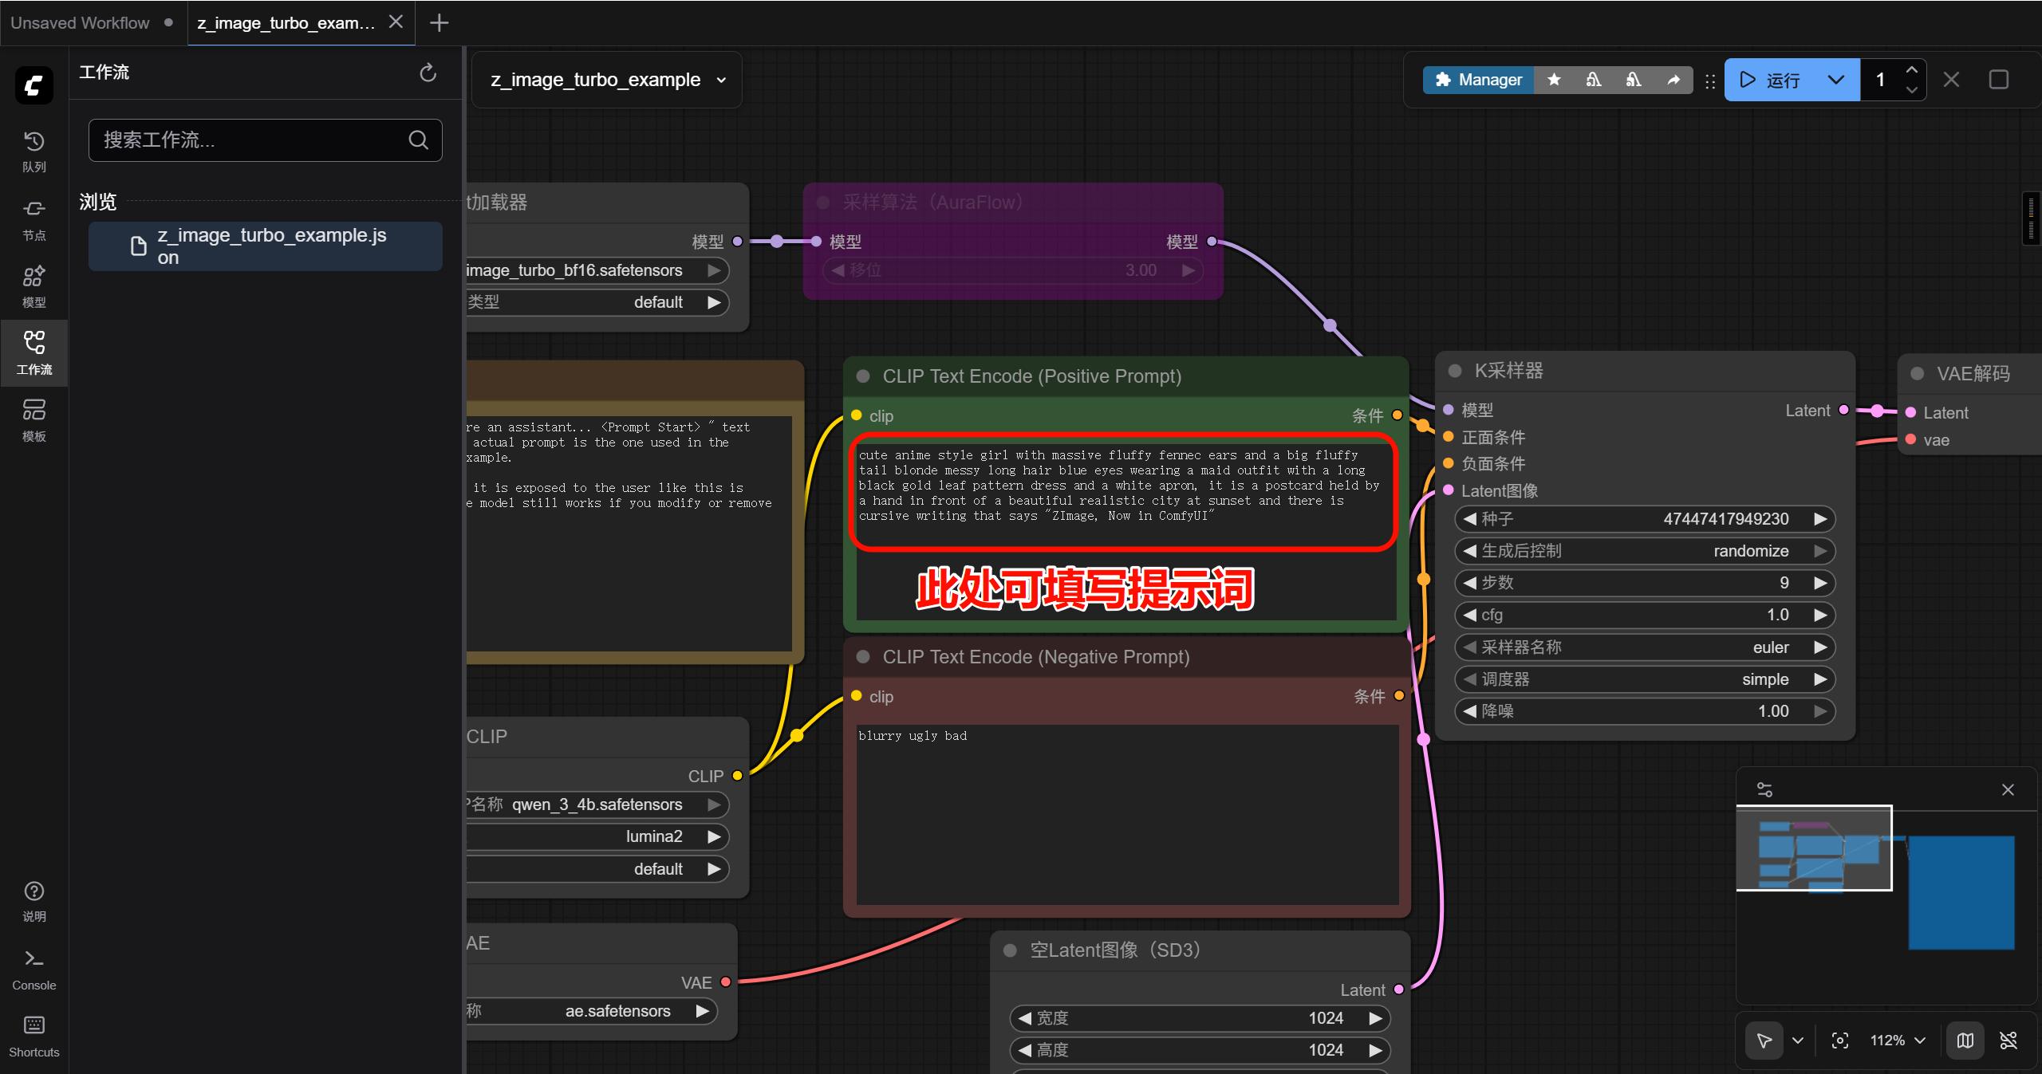Open the Run button dropdown arrow
Image resolution: width=2042 pixels, height=1074 pixels.
point(1835,80)
